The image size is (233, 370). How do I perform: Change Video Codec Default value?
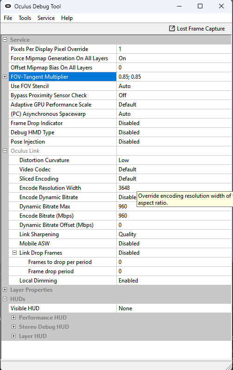(x=174, y=169)
